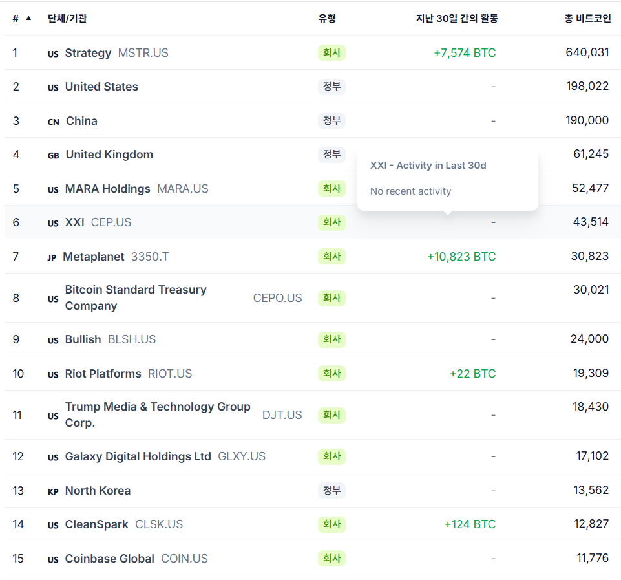Viewport: 621px width, 580px height.
Task: Sort by 유형 column header
Action: 327,19
